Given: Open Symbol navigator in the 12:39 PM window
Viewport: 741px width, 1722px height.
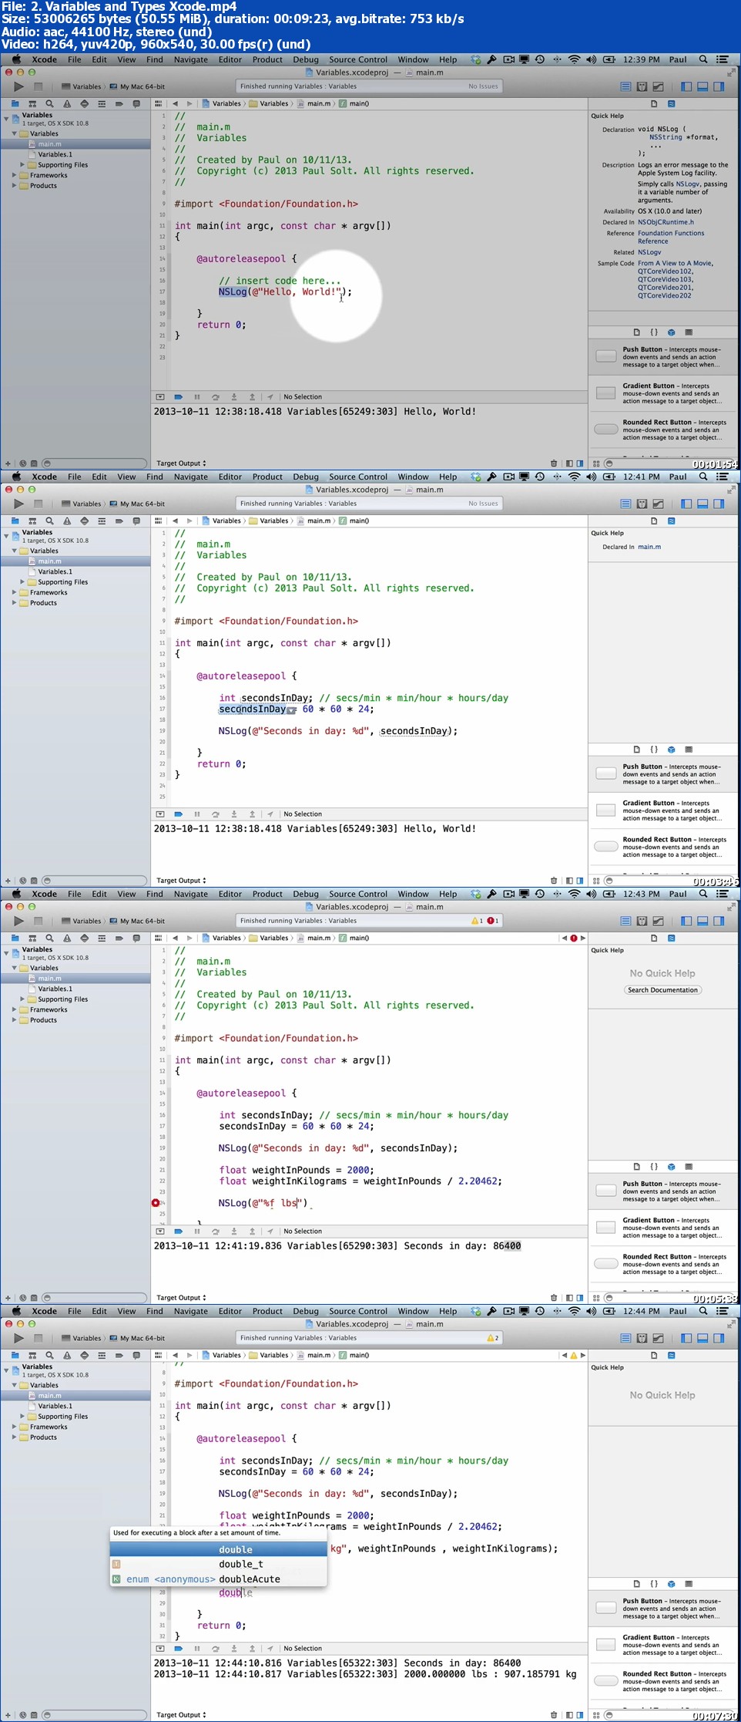Looking at the screenshot, I should click(32, 103).
